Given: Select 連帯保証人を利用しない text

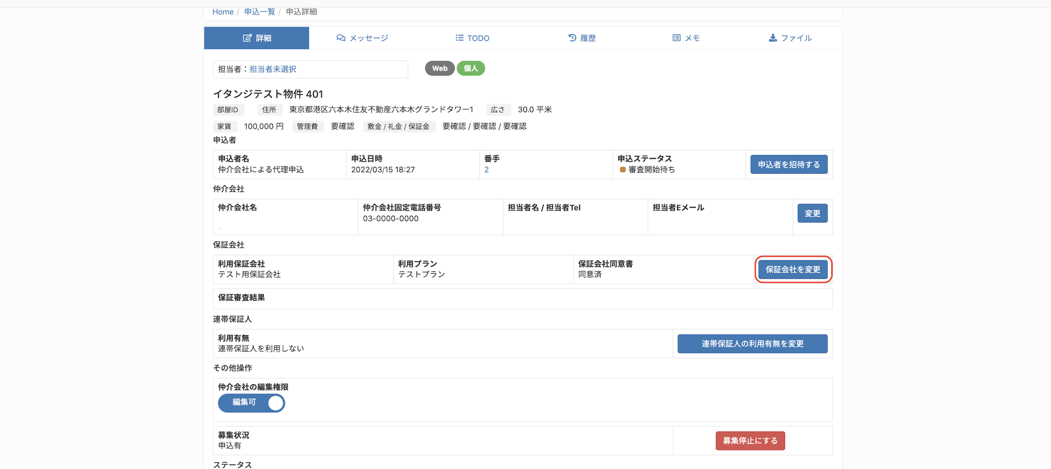Looking at the screenshot, I should pyautogui.click(x=261, y=349).
